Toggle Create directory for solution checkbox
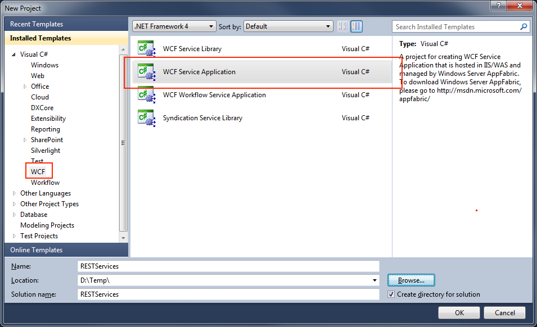The width and height of the screenshot is (537, 327). pos(391,294)
